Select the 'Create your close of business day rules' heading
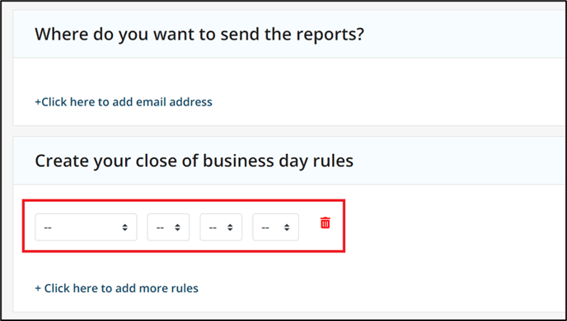This screenshot has height=321, width=567. click(x=194, y=161)
